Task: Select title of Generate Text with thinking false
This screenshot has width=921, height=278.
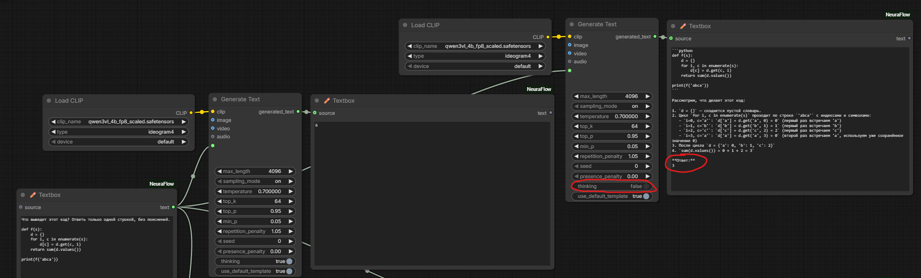Action: coord(597,24)
